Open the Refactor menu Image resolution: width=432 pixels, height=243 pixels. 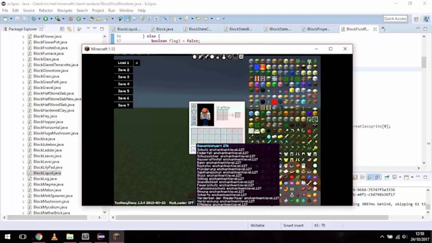click(x=46, y=10)
